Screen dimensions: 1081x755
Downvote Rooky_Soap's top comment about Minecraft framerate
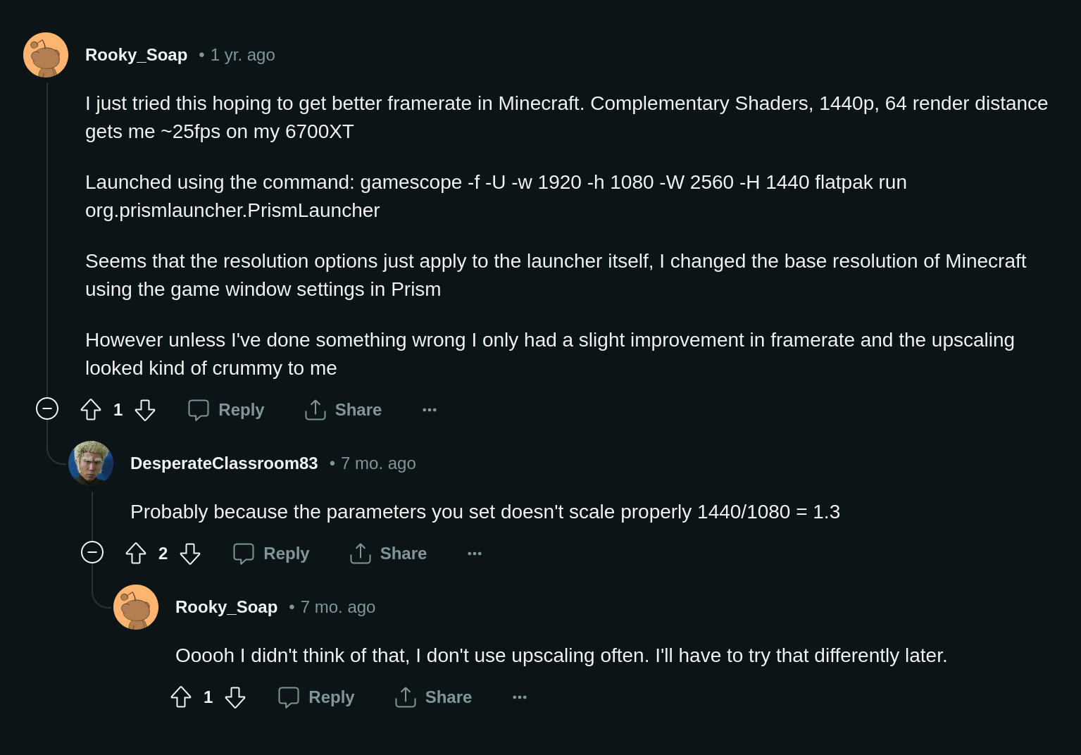(x=145, y=410)
